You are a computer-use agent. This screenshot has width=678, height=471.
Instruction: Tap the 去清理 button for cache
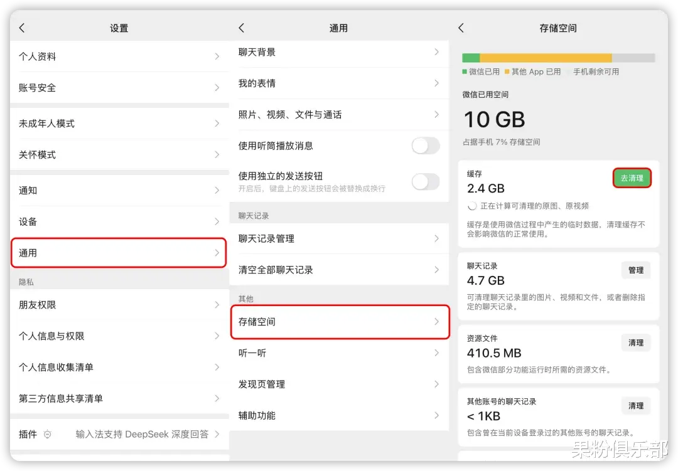pos(632,178)
